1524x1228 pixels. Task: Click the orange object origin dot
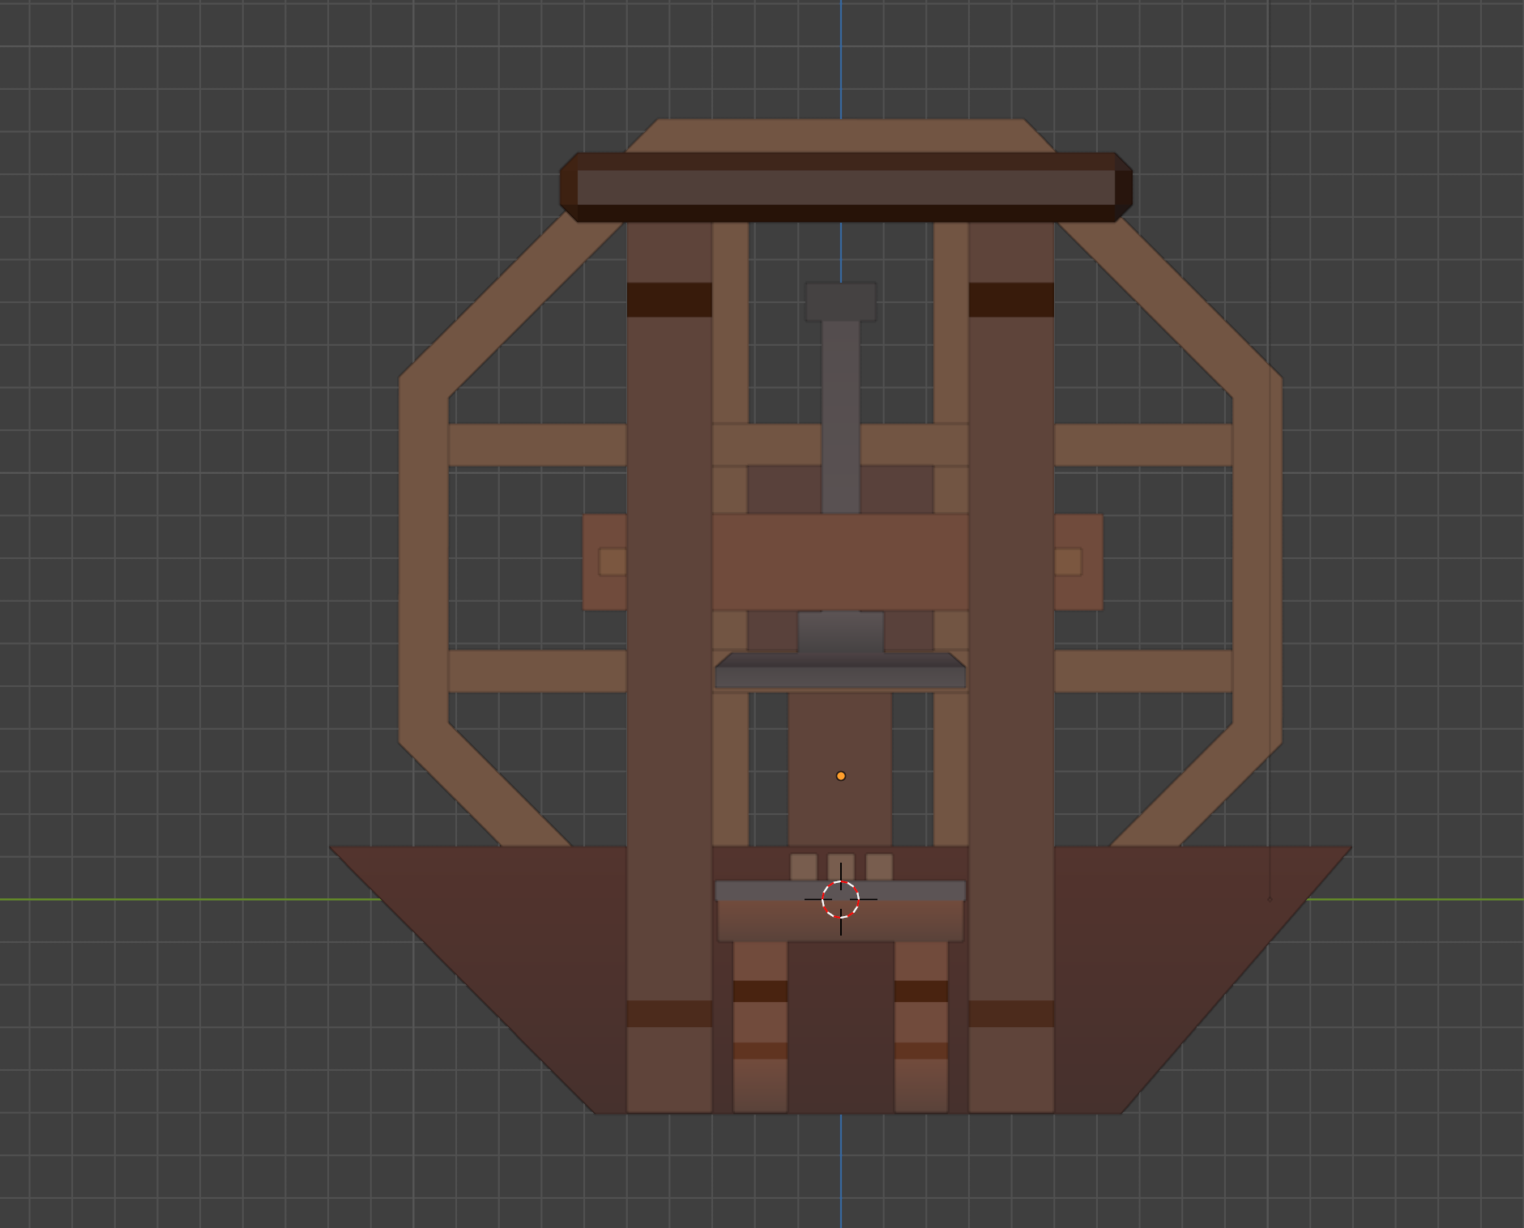tap(841, 776)
